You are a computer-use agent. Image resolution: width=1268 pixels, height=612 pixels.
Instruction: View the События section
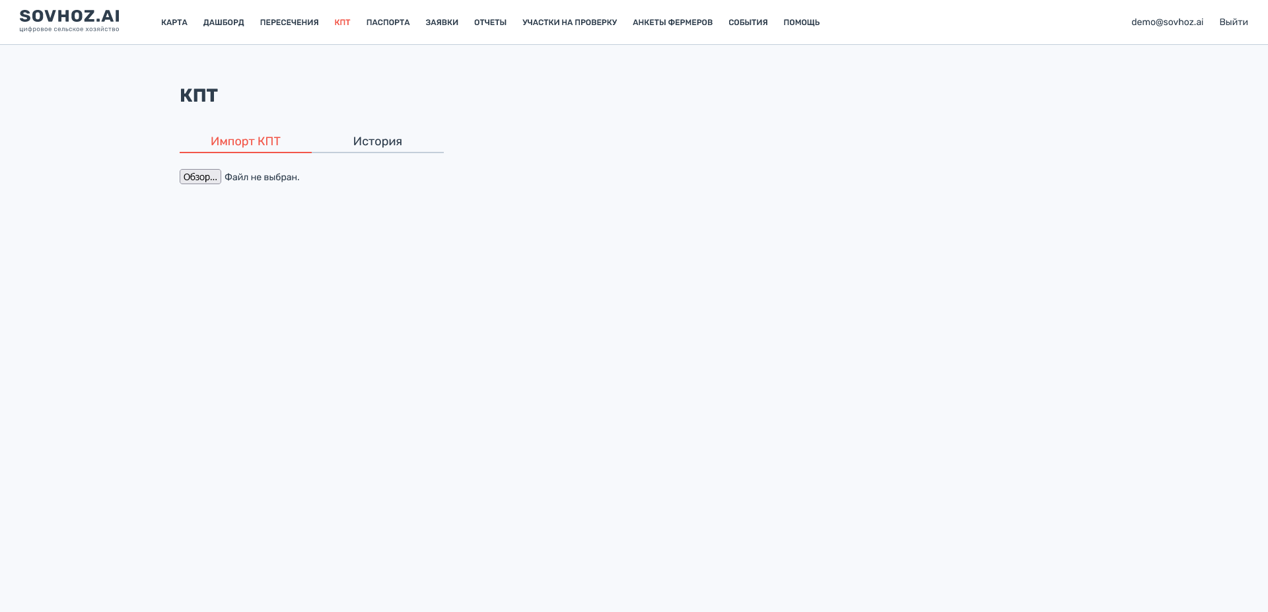pos(748,22)
